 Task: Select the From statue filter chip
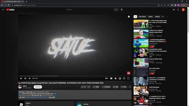coord(142,17)
